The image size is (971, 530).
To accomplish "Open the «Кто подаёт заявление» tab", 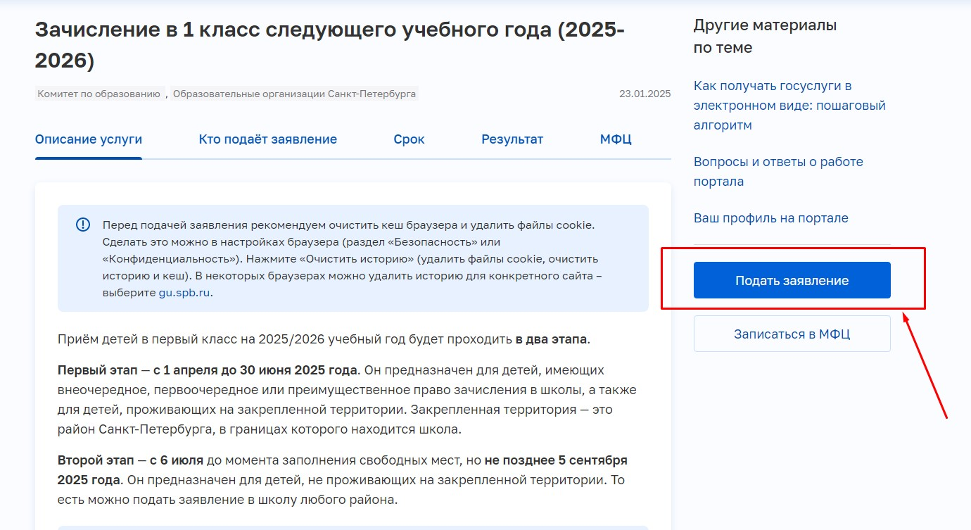I will [x=267, y=139].
